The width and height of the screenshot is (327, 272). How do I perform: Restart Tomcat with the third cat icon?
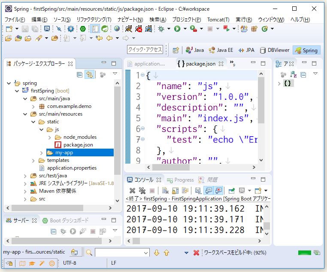(x=148, y=29)
